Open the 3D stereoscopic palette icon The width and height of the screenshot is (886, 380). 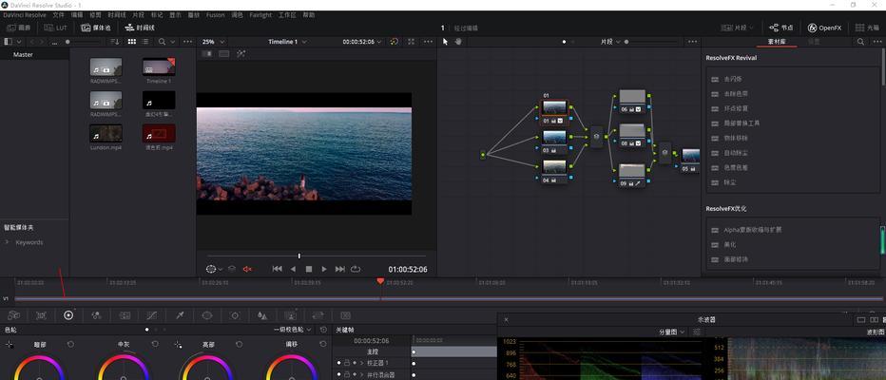pos(345,315)
